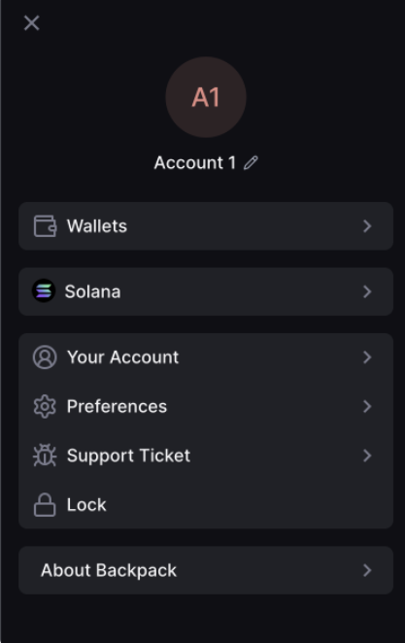Lock the wallet via Lock label

click(x=86, y=505)
